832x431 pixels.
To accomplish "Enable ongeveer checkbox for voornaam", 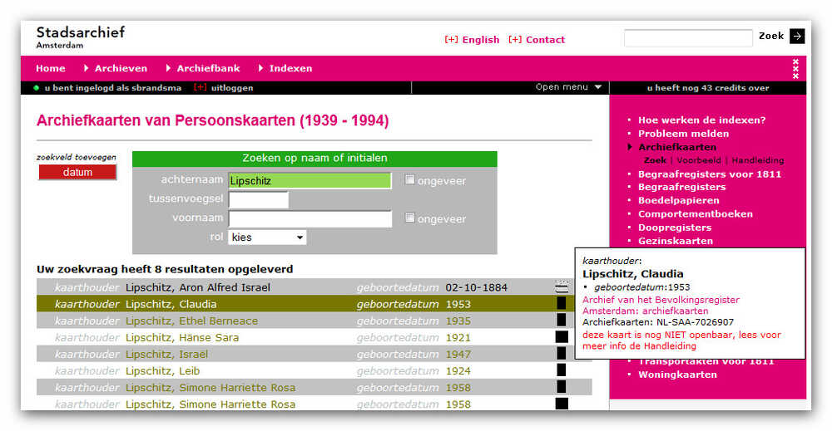I will [409, 218].
